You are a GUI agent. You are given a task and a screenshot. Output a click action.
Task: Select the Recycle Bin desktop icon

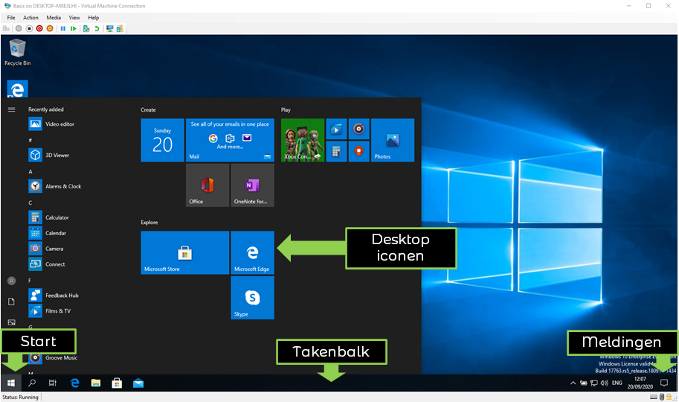[17, 52]
